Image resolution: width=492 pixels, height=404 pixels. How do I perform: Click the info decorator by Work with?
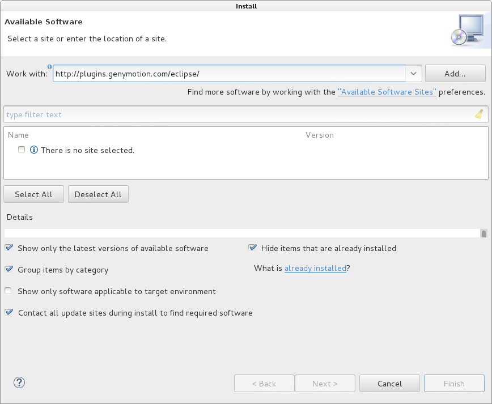tap(49, 67)
